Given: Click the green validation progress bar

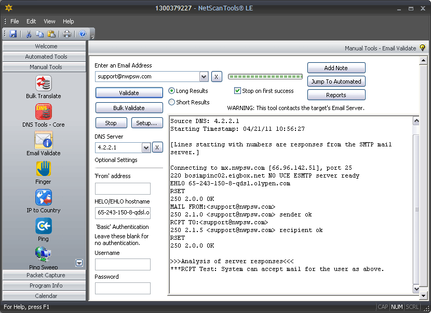Looking at the screenshot, I should (x=265, y=76).
